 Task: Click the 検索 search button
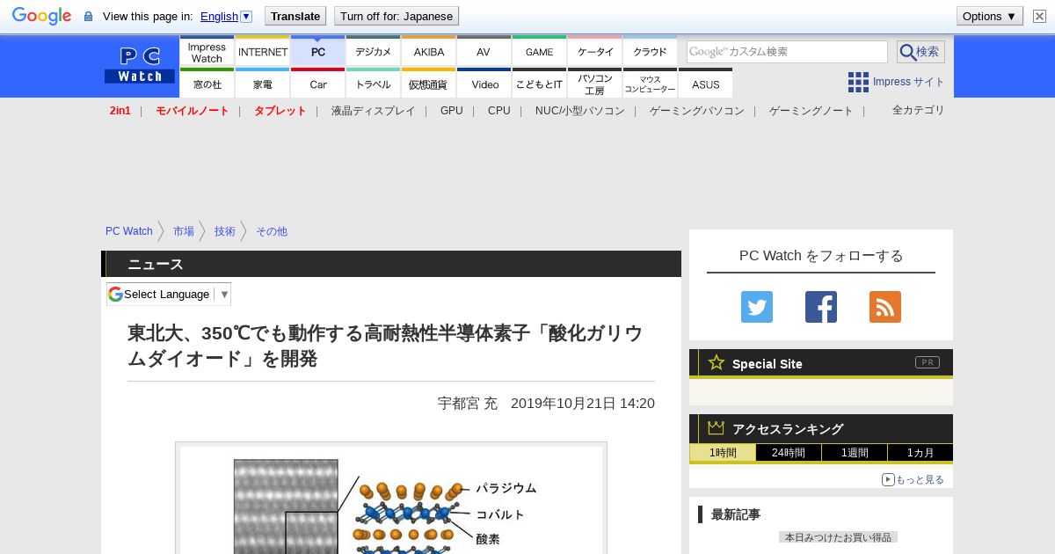[920, 52]
